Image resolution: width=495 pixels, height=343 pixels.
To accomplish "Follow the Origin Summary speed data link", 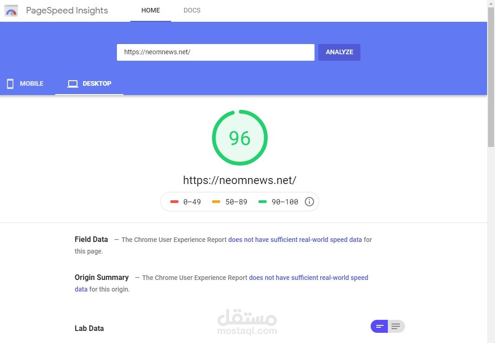I will click(309, 278).
